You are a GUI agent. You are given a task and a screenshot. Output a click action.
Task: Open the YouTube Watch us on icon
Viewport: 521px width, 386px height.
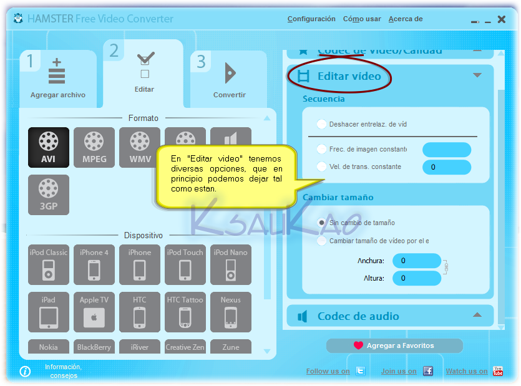click(x=497, y=370)
